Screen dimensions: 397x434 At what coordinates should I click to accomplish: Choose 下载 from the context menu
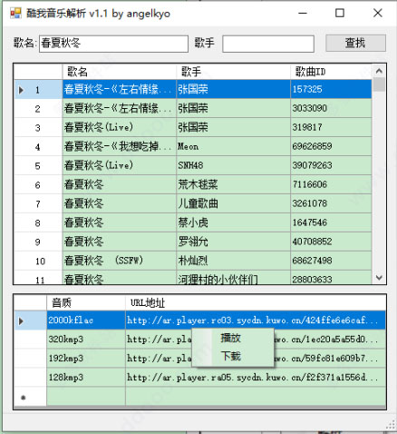click(x=231, y=356)
